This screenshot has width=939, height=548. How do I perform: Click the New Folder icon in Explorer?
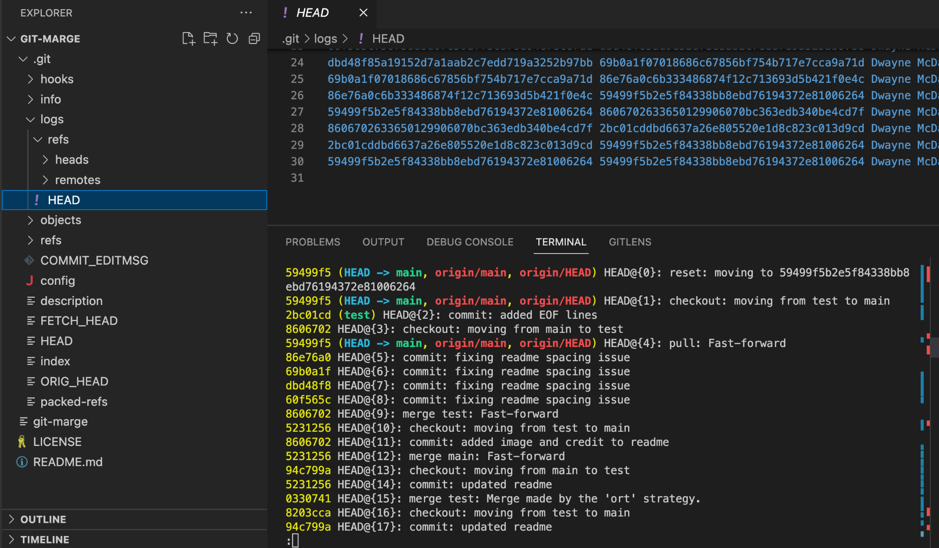click(x=210, y=38)
